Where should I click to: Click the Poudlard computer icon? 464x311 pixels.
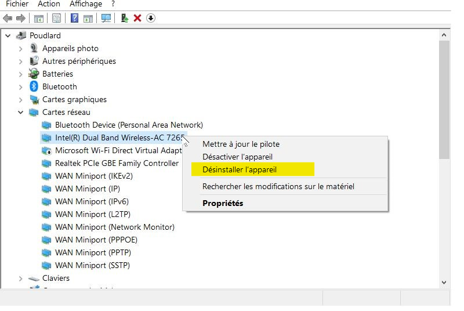(x=21, y=36)
